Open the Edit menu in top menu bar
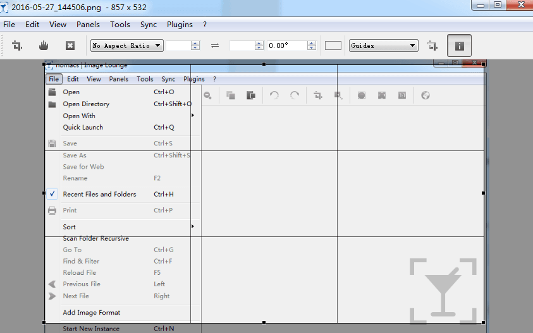The height and width of the screenshot is (333, 533). pyautogui.click(x=32, y=25)
